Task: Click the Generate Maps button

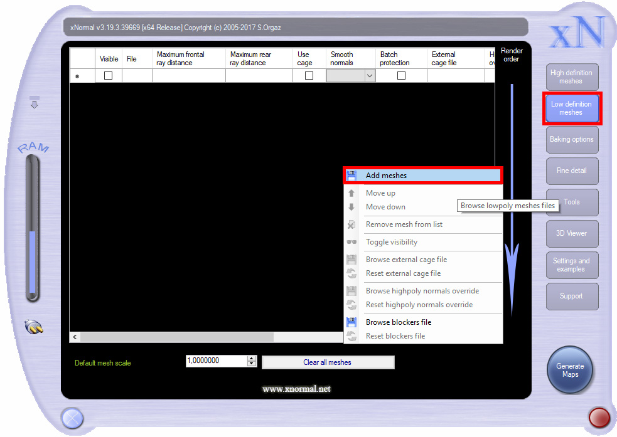Action: pyautogui.click(x=570, y=371)
